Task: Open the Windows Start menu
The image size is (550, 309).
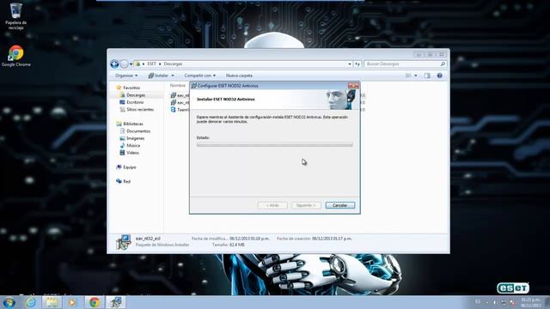Action: point(9,302)
